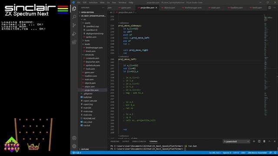Change language mode Z80 Macro Assembler
The width and height of the screenshot is (278, 156).
coord(257,153)
